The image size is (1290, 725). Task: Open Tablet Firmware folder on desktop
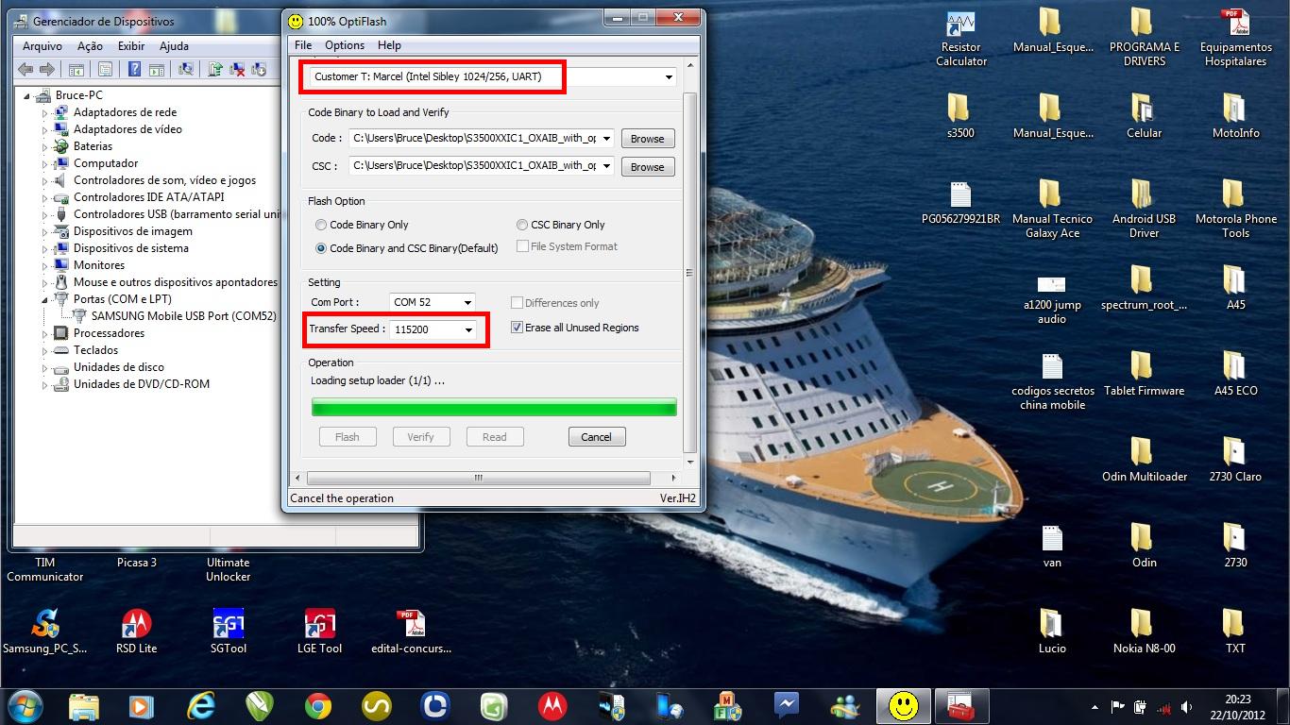[x=1145, y=374]
